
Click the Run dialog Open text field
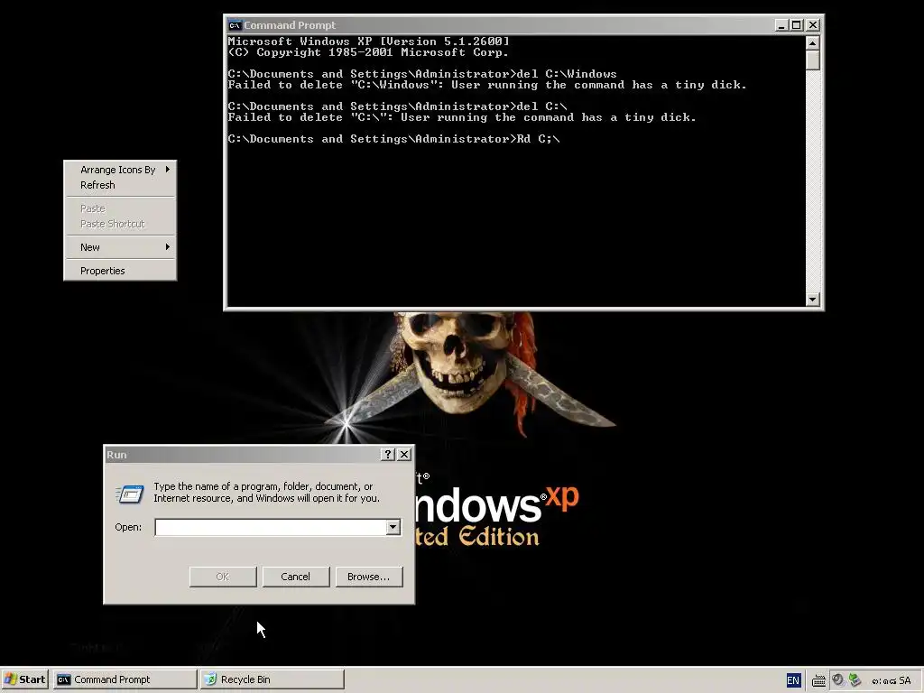tap(271, 527)
